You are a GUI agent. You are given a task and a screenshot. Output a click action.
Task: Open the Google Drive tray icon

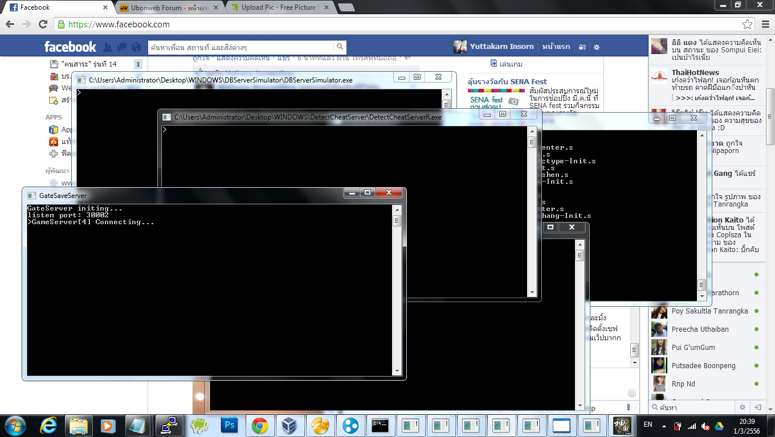tap(720, 426)
